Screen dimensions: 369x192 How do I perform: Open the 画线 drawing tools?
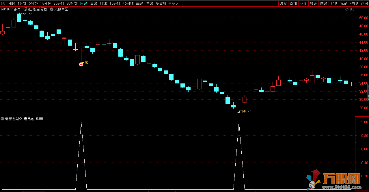click(323, 3)
